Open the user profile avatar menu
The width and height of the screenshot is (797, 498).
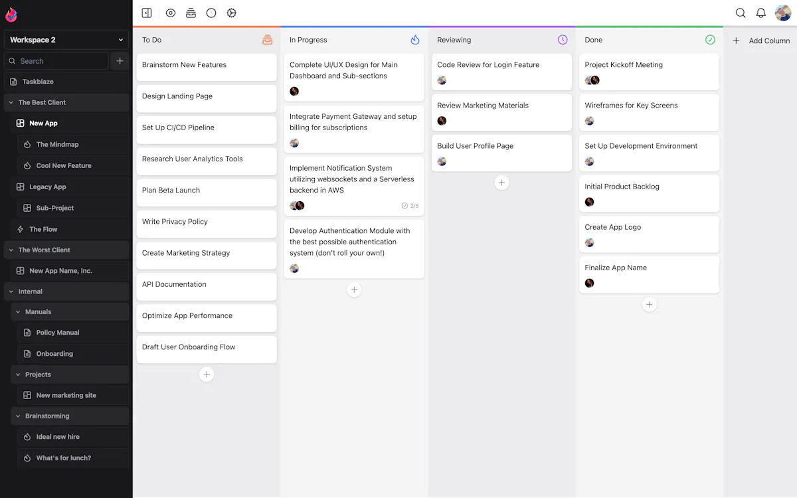pos(783,13)
